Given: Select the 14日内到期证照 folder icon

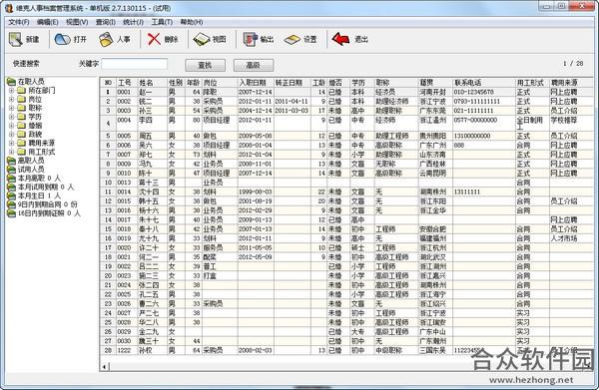Looking at the screenshot, I should click(11, 213).
